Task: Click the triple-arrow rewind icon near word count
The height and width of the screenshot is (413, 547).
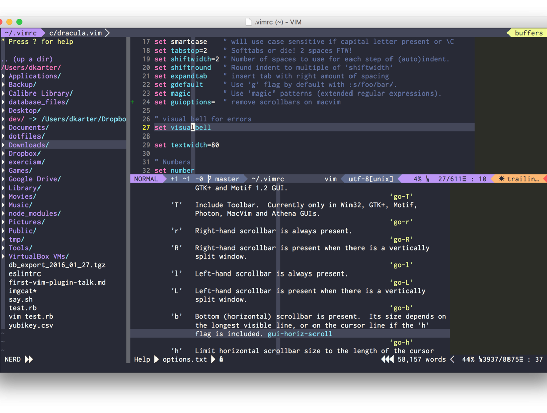Action: 387,359
